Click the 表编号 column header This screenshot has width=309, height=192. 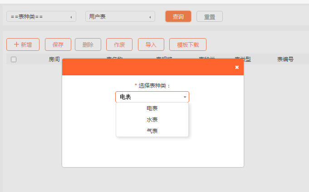click(285, 59)
